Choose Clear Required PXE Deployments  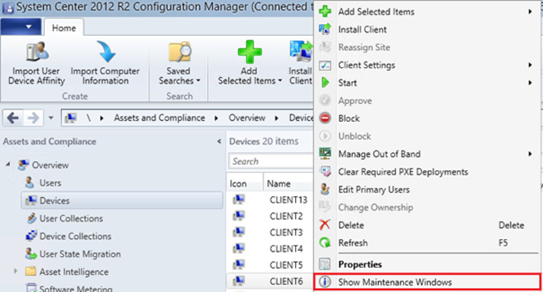[x=427, y=172]
